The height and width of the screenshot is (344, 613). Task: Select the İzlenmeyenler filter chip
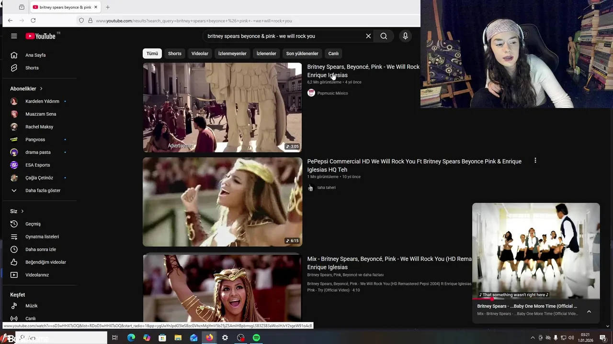pos(232,54)
